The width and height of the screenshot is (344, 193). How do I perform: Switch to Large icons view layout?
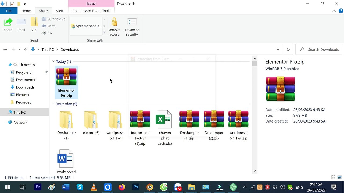click(x=340, y=177)
